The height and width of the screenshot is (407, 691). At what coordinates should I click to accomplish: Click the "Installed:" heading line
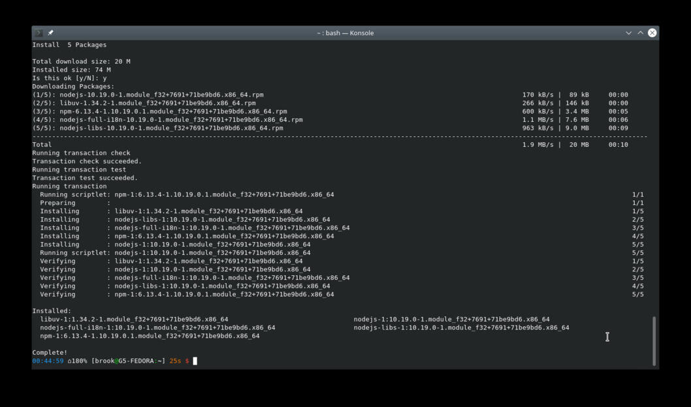pos(52,311)
